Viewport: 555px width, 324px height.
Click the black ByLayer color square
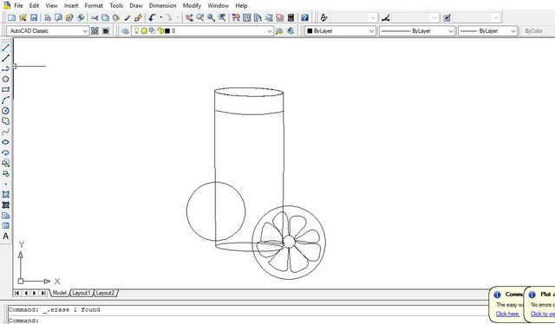click(310, 31)
